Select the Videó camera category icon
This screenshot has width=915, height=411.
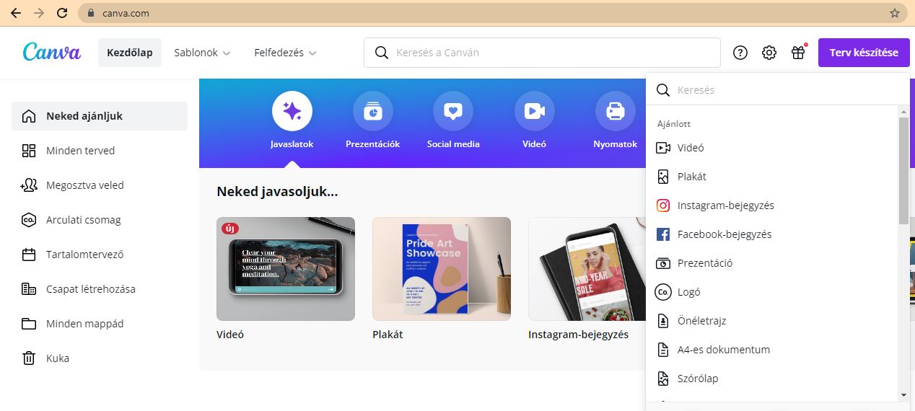click(x=534, y=112)
